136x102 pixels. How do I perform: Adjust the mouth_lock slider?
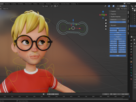click(118, 20)
